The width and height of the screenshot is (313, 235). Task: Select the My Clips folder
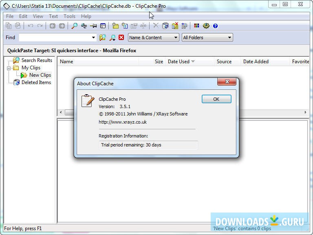tap(31, 68)
